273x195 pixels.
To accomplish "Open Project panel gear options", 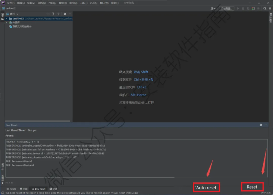I will [x=65, y=14].
